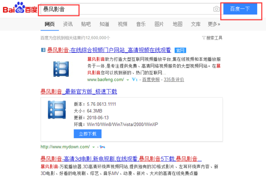The image size is (266, 178).
Task: Open the 暴风影音-高清3d电影 result link
Action: click(x=121, y=159)
